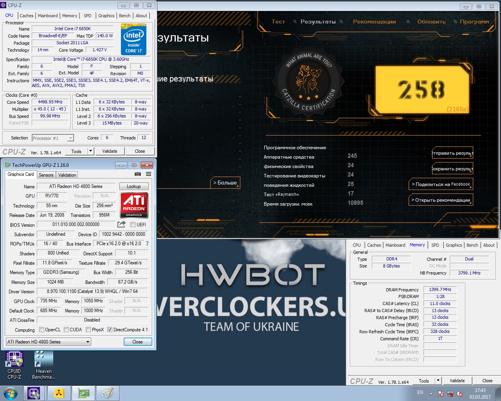This screenshot has width=501, height=401.
Task: Click Bus Interface question mark icon
Action: click(147, 244)
